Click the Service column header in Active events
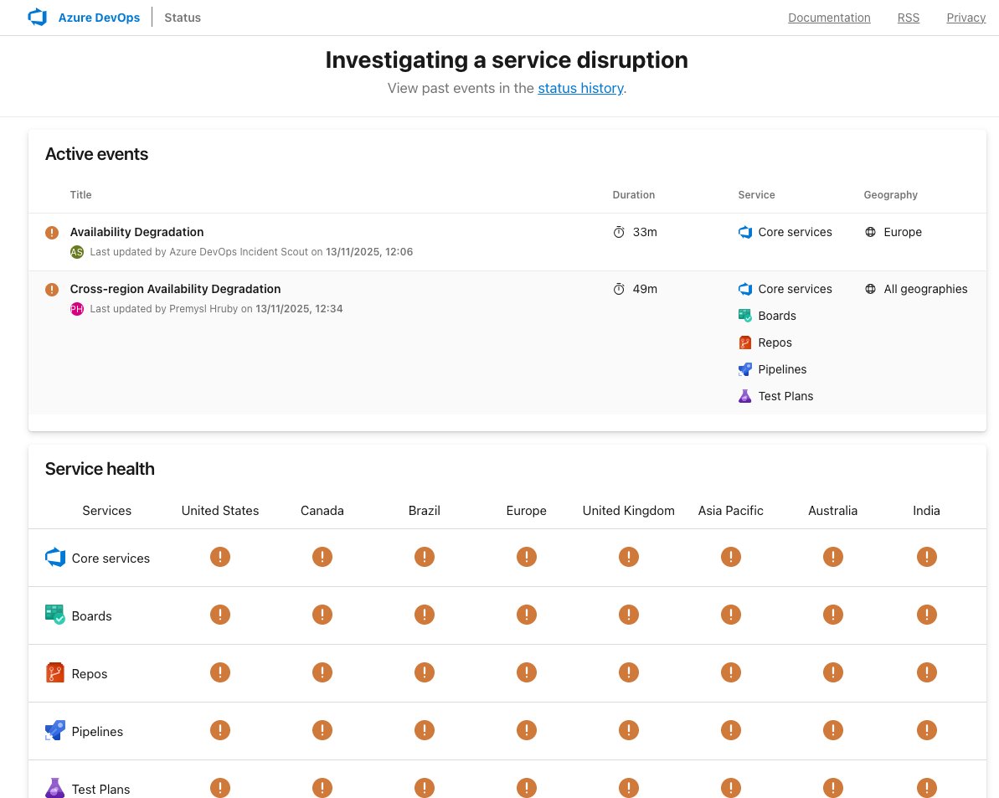 [x=756, y=195]
